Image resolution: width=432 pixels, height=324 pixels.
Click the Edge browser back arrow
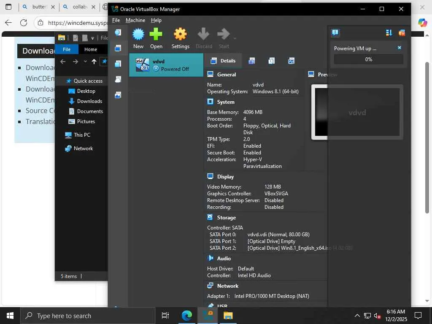tap(8, 23)
